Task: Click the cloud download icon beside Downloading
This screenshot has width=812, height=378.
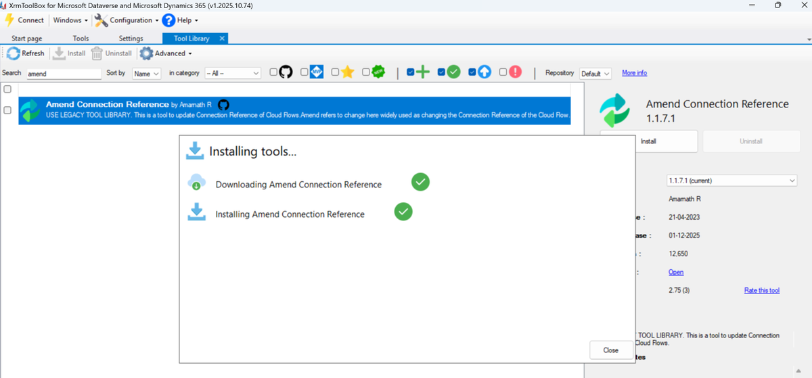Action: pos(196,183)
